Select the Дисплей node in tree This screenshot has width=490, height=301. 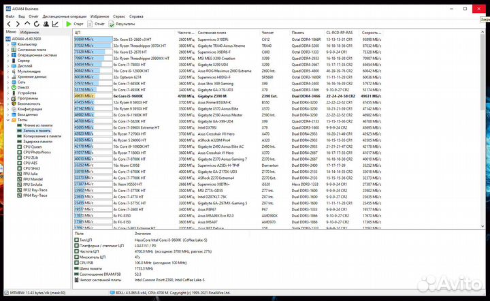pyautogui.click(x=24, y=66)
